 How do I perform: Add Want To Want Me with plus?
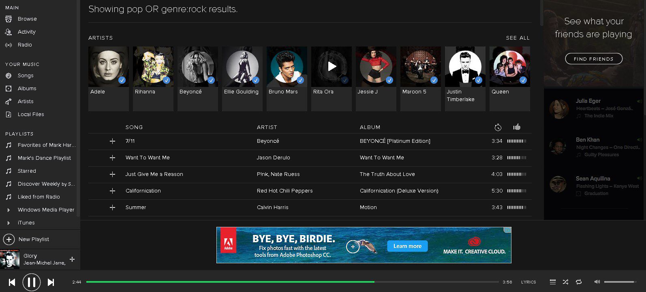click(x=113, y=158)
